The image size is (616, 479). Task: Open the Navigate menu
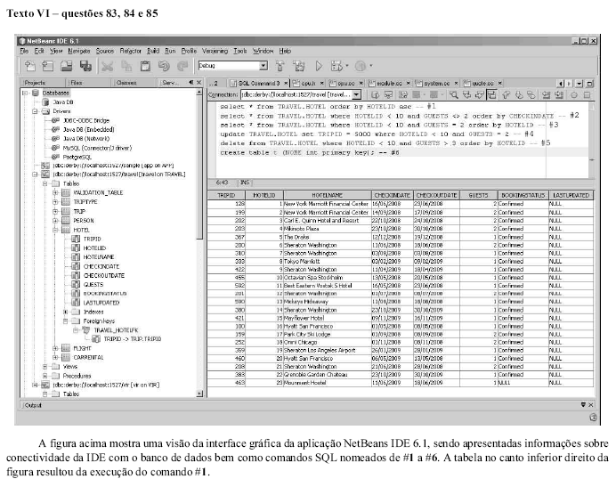79,51
